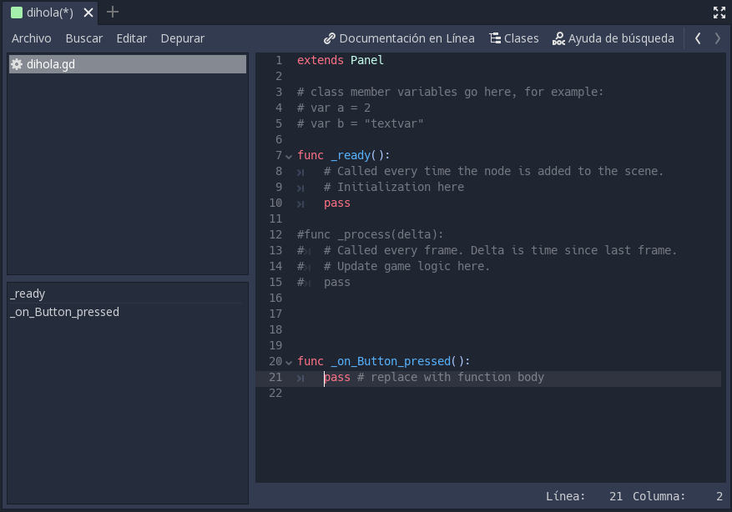Jump to _ready in the methods list

28,294
